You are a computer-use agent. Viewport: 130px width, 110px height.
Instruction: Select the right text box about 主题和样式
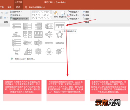109,87
